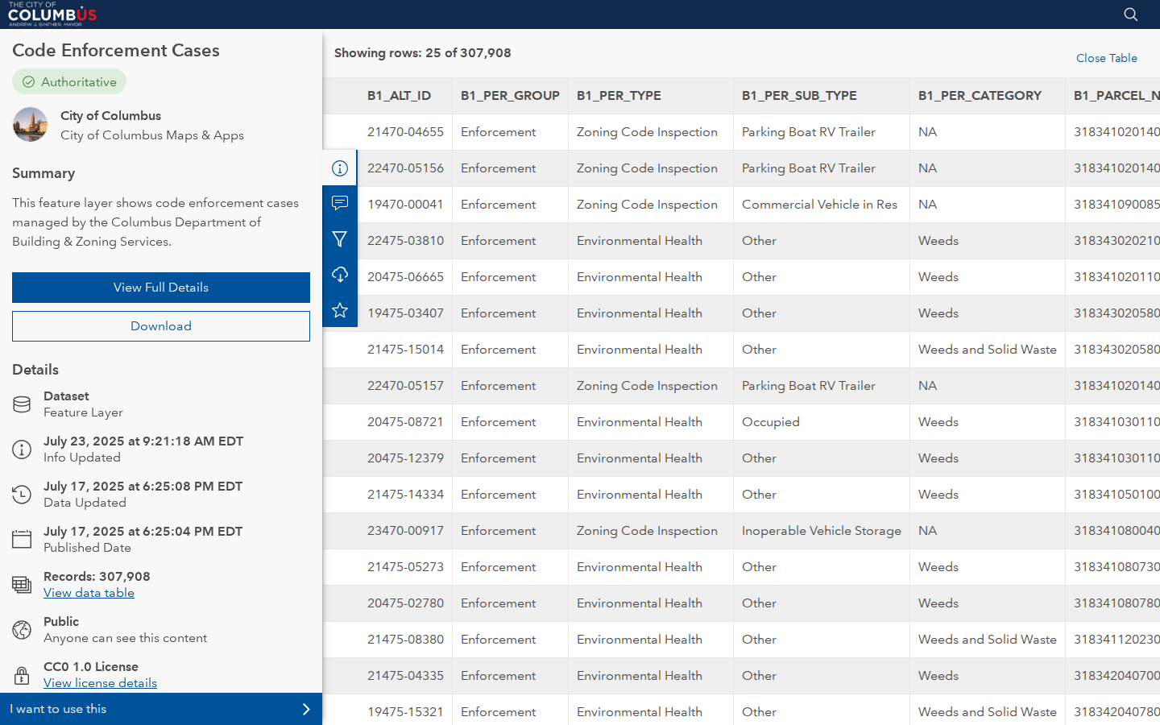
Task: Click the City of Columbus avatar thumbnail
Action: [x=31, y=125]
